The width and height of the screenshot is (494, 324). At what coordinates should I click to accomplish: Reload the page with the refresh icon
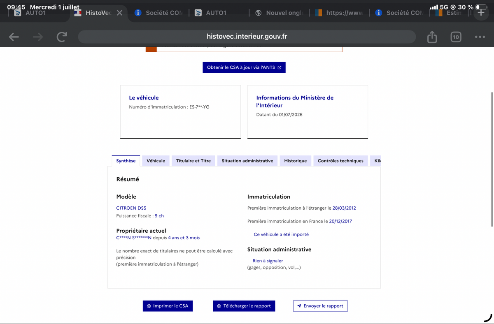pos(62,37)
